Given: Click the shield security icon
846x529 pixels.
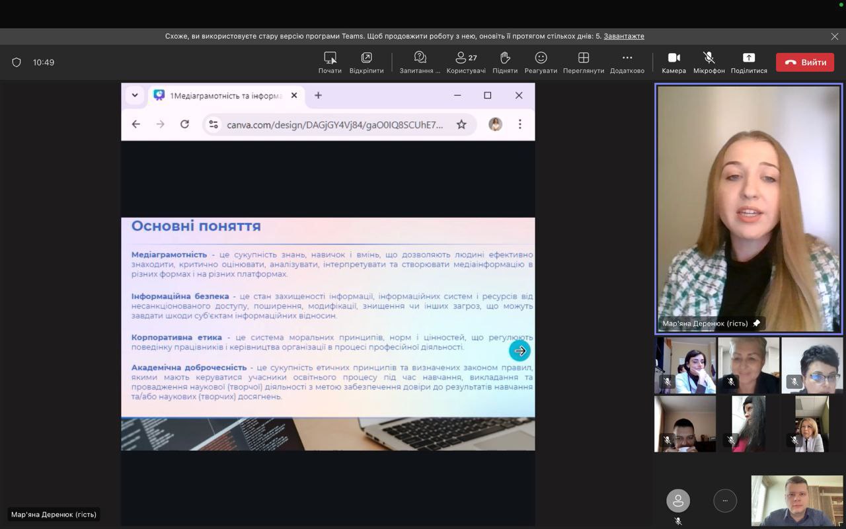Looking at the screenshot, I should coord(17,62).
